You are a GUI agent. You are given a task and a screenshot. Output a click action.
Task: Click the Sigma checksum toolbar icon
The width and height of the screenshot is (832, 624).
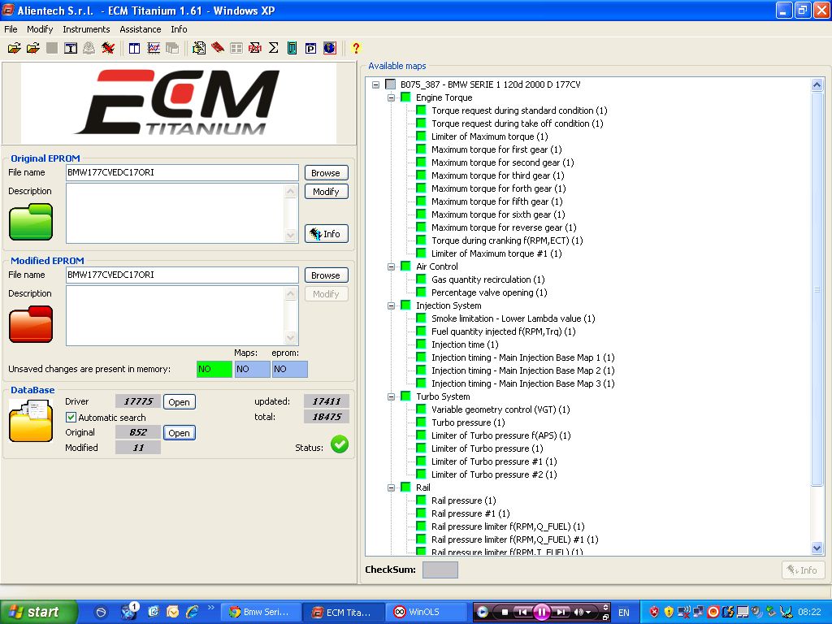point(273,48)
